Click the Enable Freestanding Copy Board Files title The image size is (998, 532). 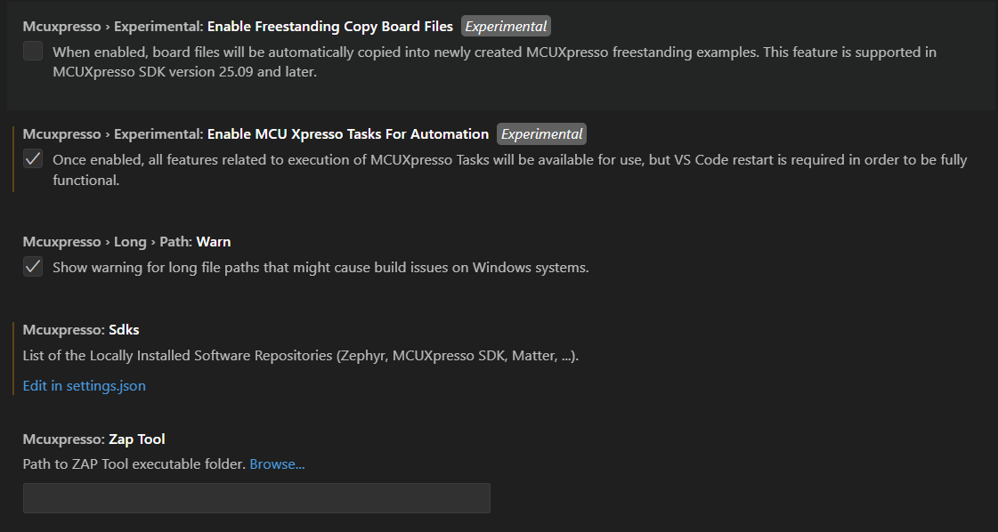329,26
